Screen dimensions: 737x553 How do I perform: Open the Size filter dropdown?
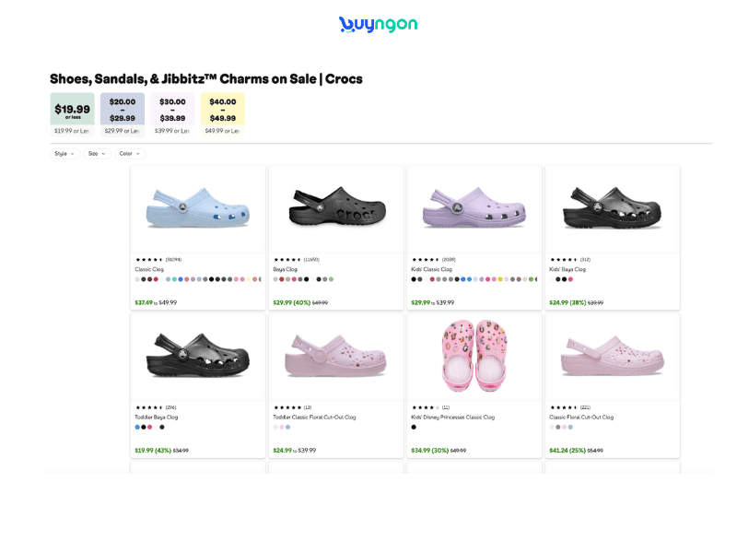97,154
